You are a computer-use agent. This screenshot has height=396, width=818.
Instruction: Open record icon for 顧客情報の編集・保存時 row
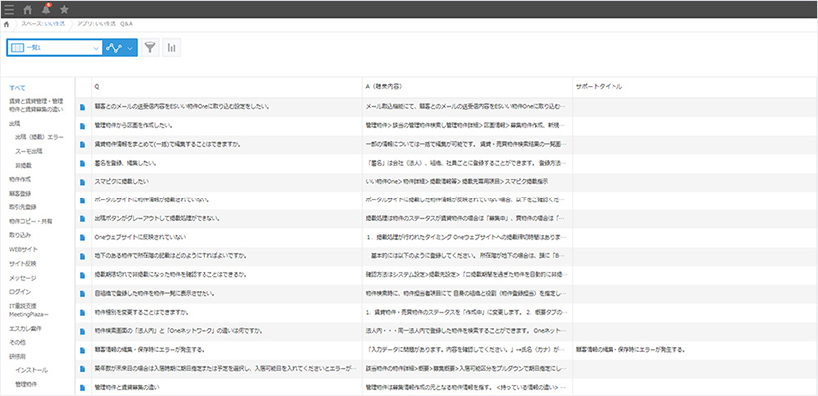pos(82,350)
